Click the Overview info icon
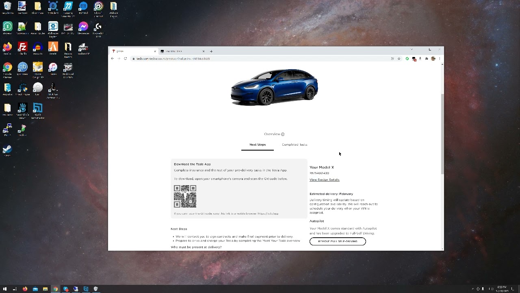Image resolution: width=520 pixels, height=293 pixels. (283, 134)
